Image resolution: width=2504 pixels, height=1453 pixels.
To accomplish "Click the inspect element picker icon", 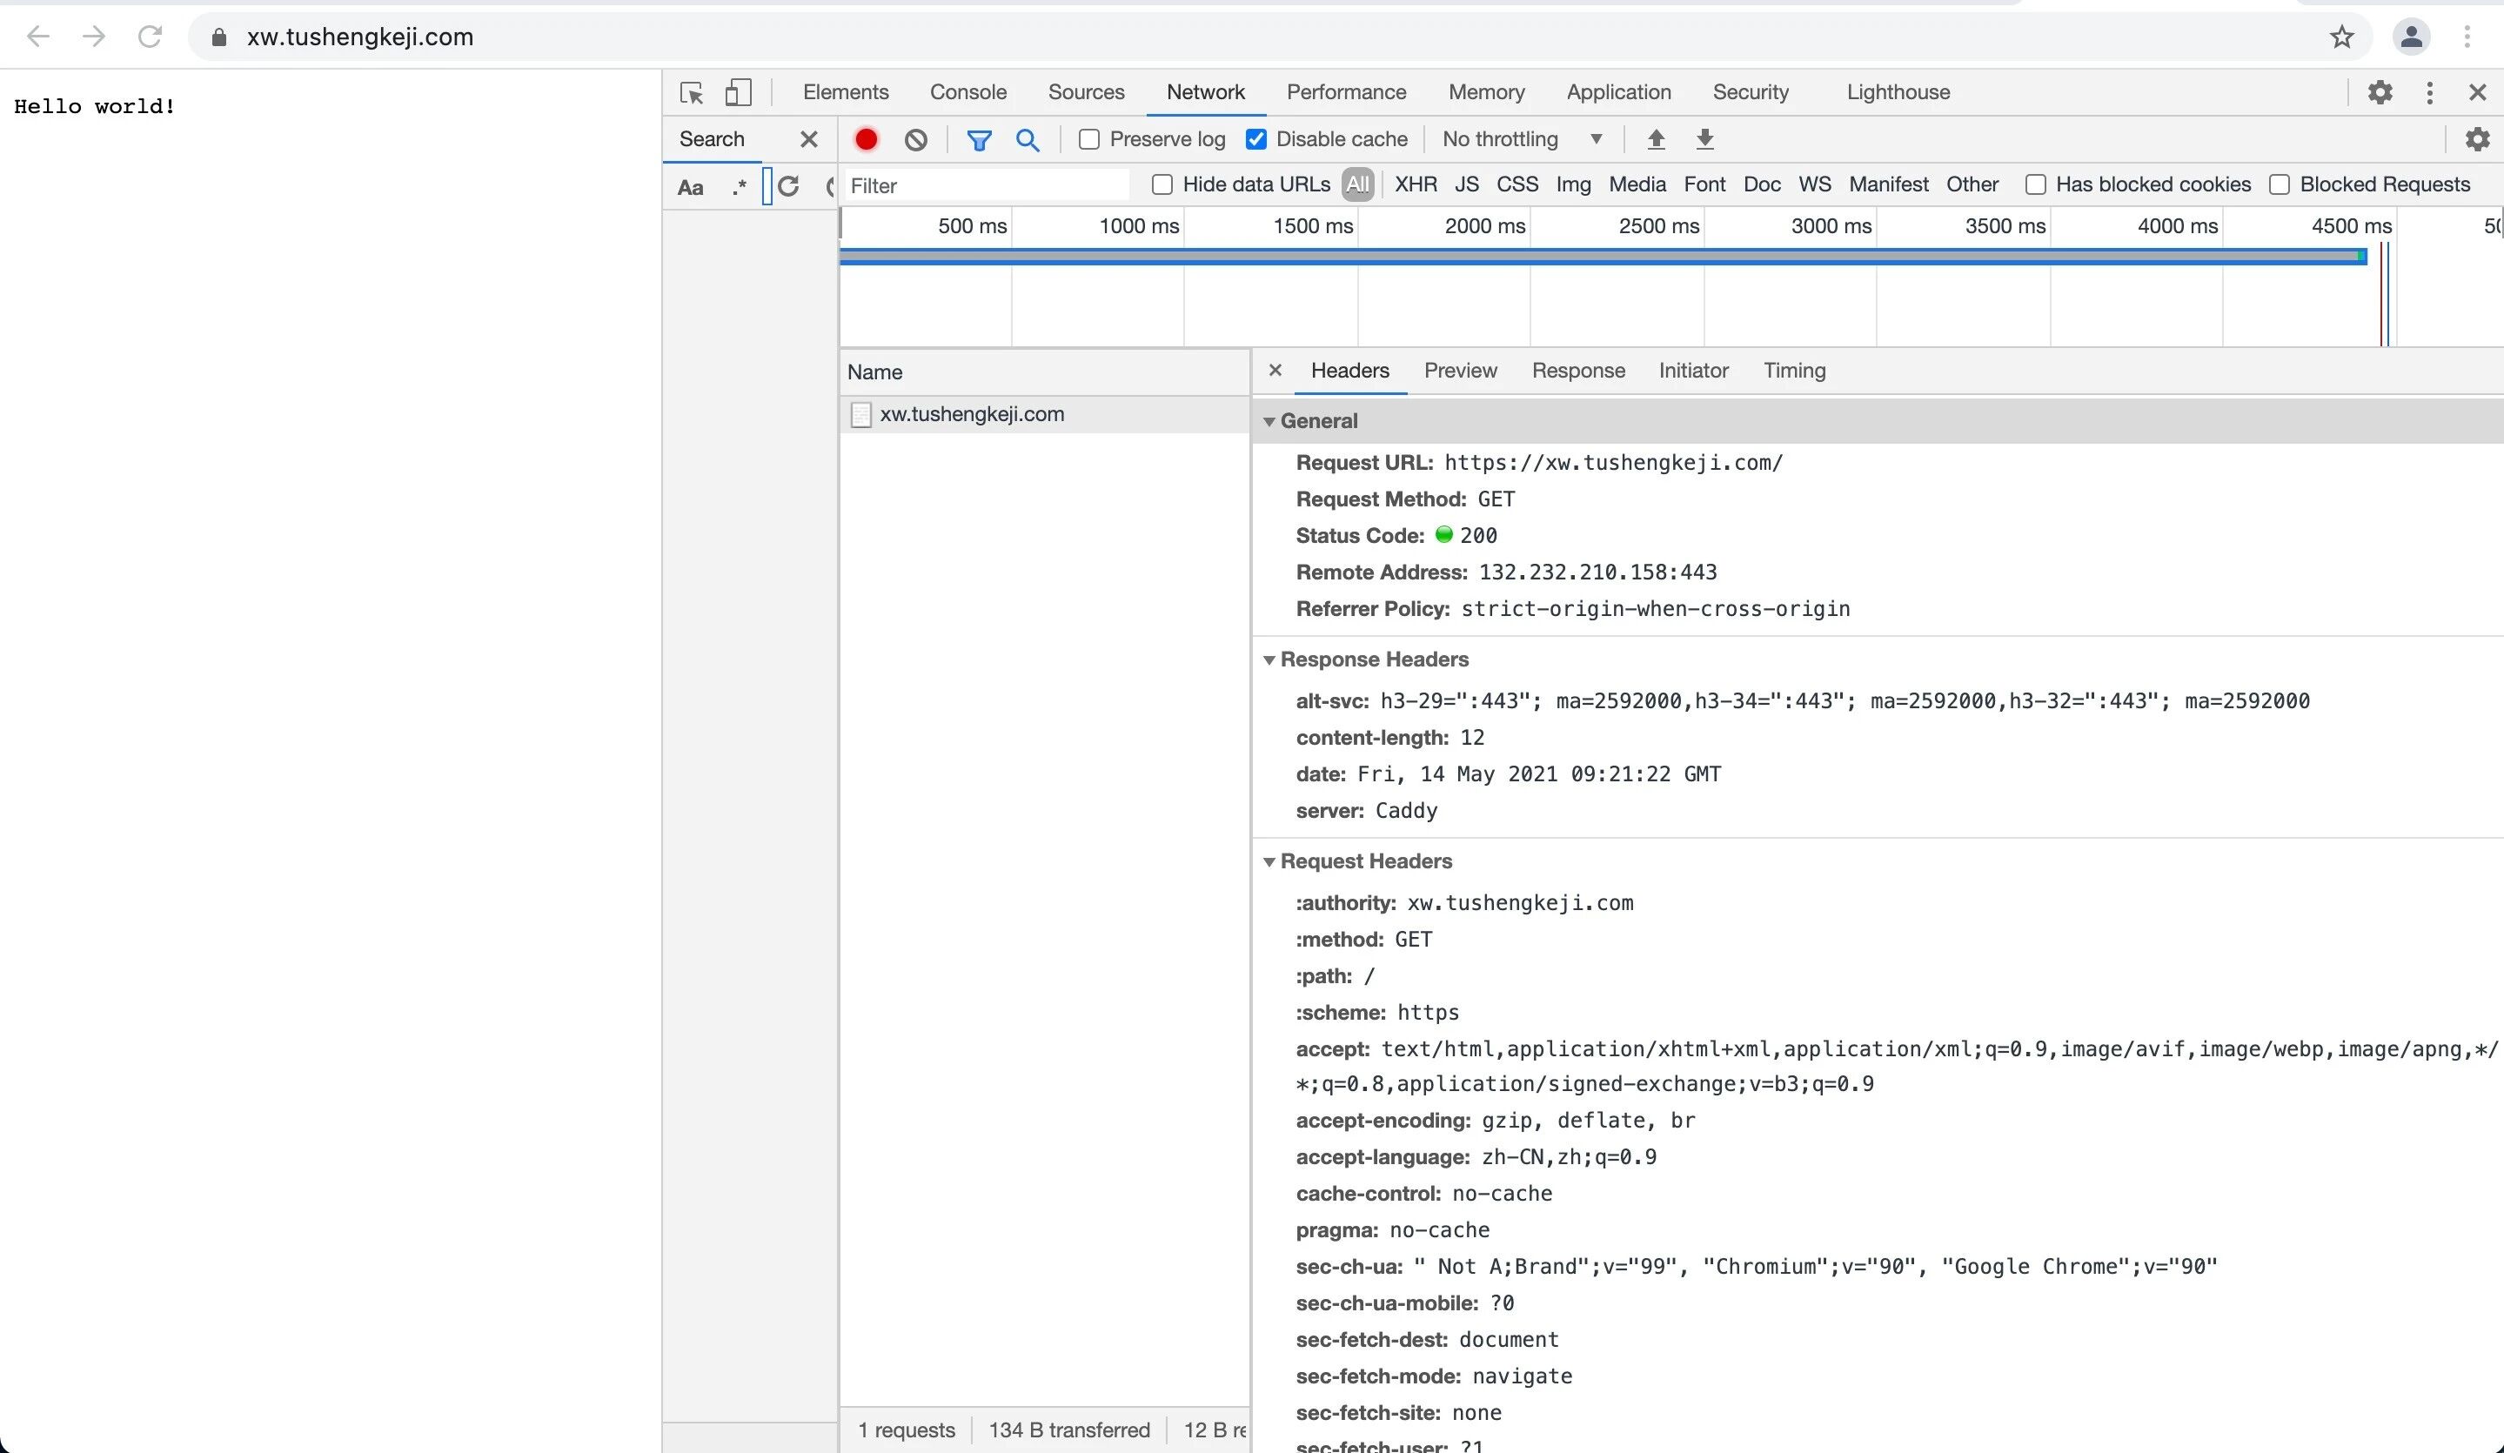I will pos(692,92).
